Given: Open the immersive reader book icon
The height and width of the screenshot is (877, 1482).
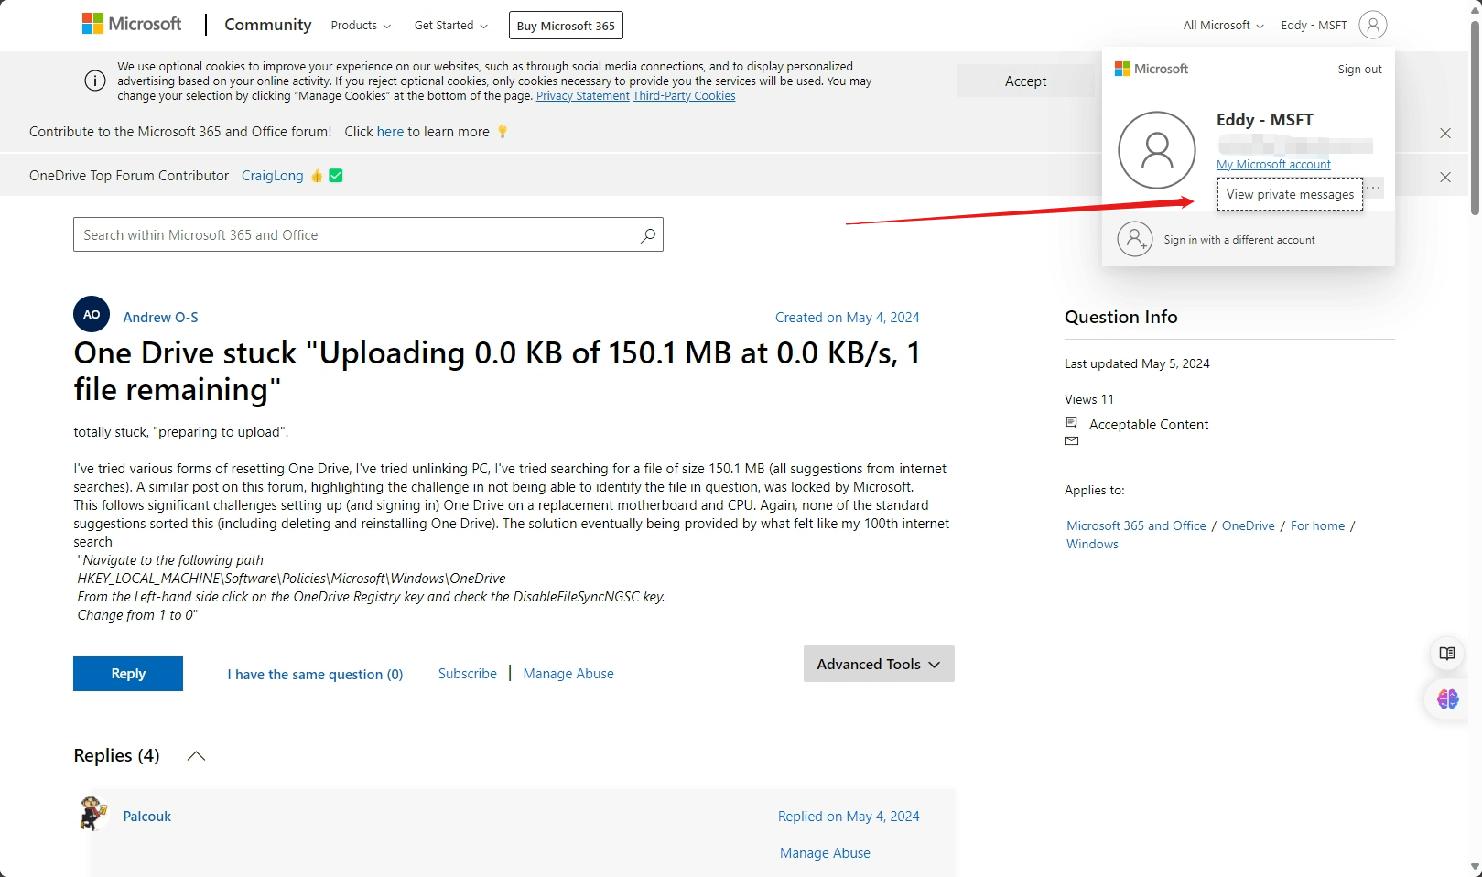Looking at the screenshot, I should 1447,654.
